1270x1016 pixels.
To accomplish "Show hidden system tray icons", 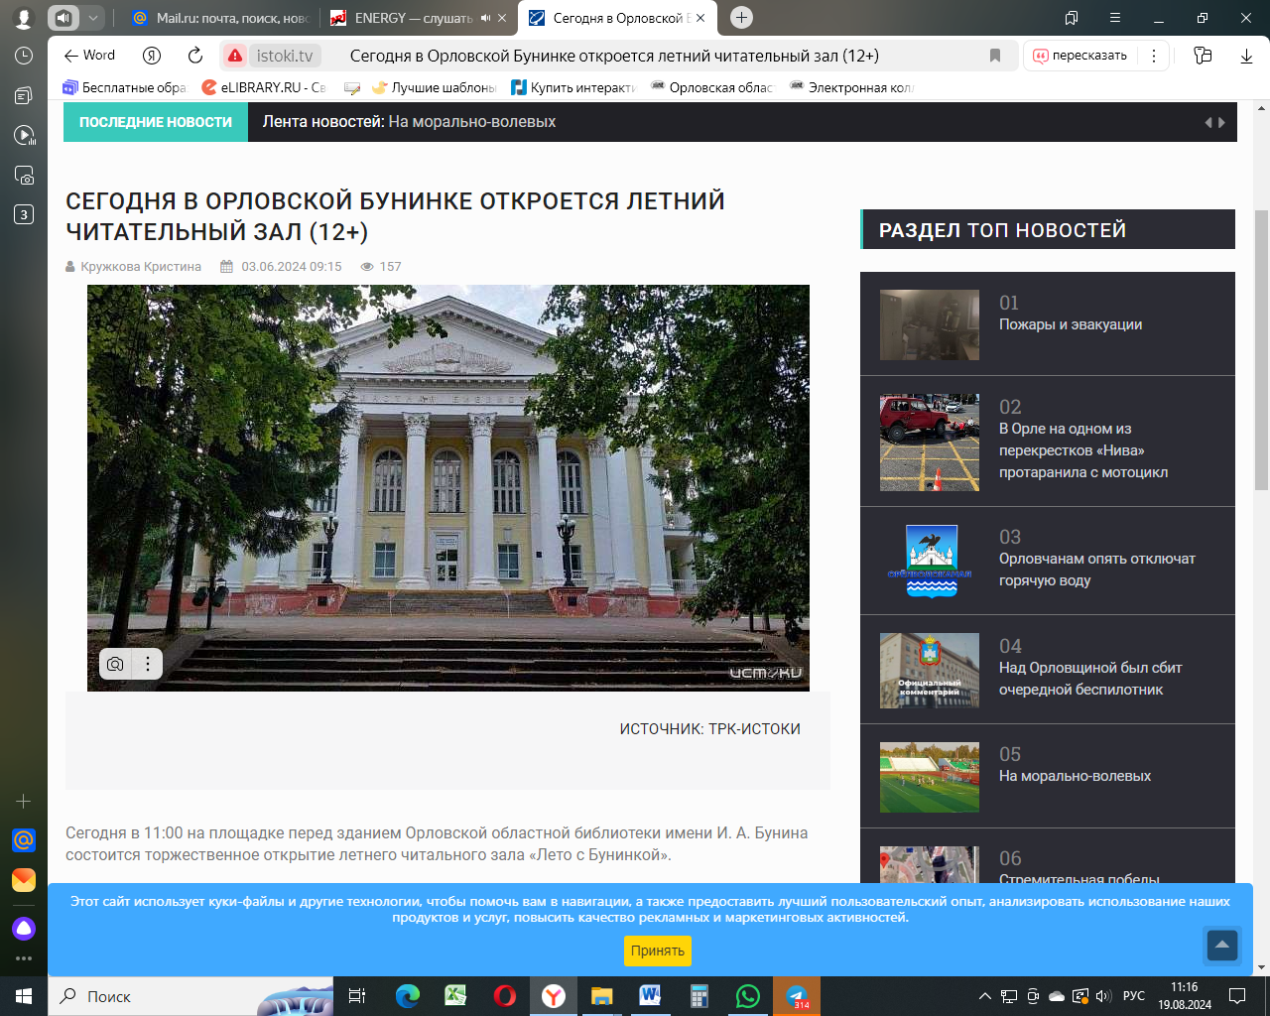I will pos(984,996).
